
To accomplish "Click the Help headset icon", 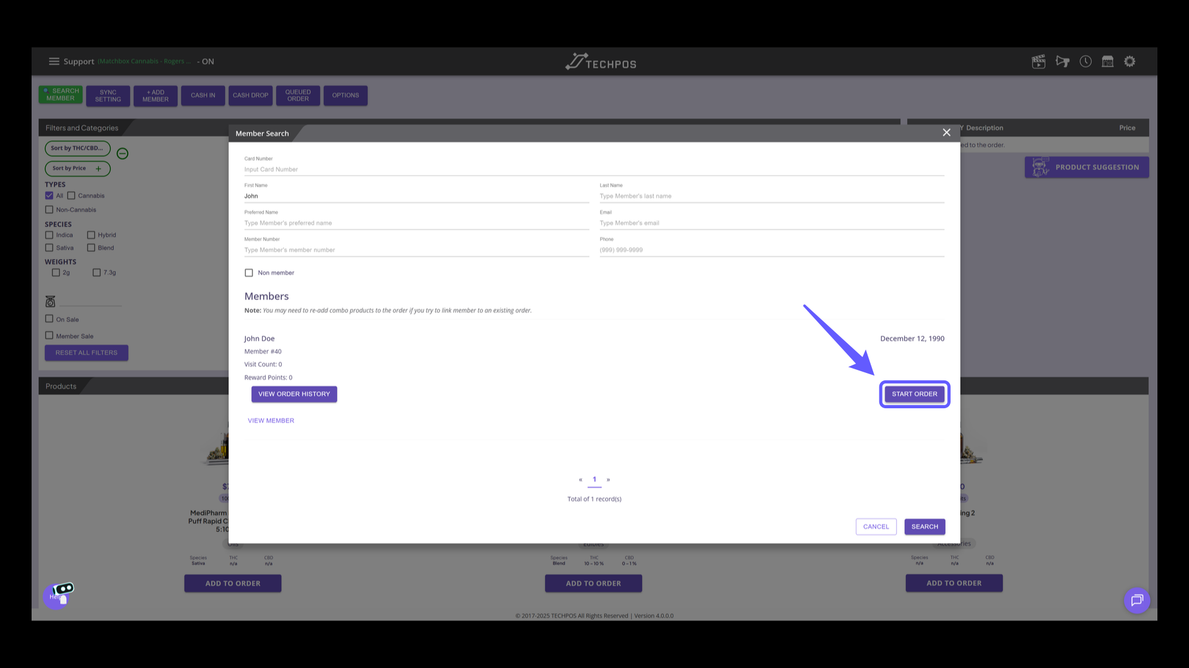I will click(x=58, y=594).
